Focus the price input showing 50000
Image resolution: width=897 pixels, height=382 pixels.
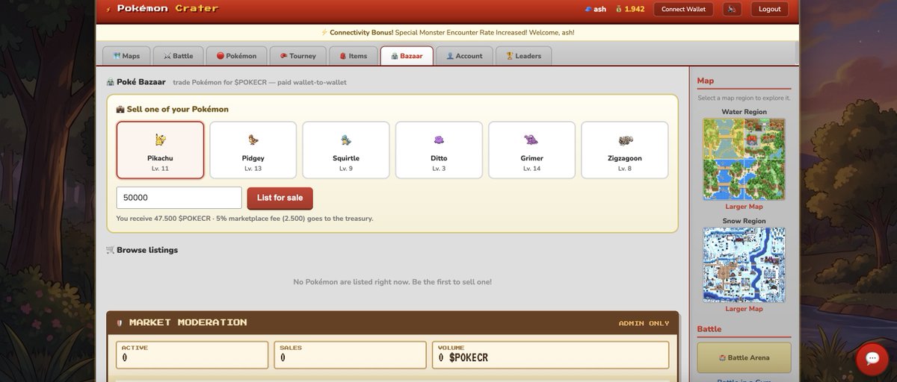click(179, 198)
